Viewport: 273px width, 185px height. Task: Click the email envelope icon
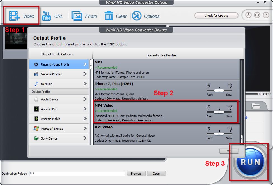coord(257,15)
